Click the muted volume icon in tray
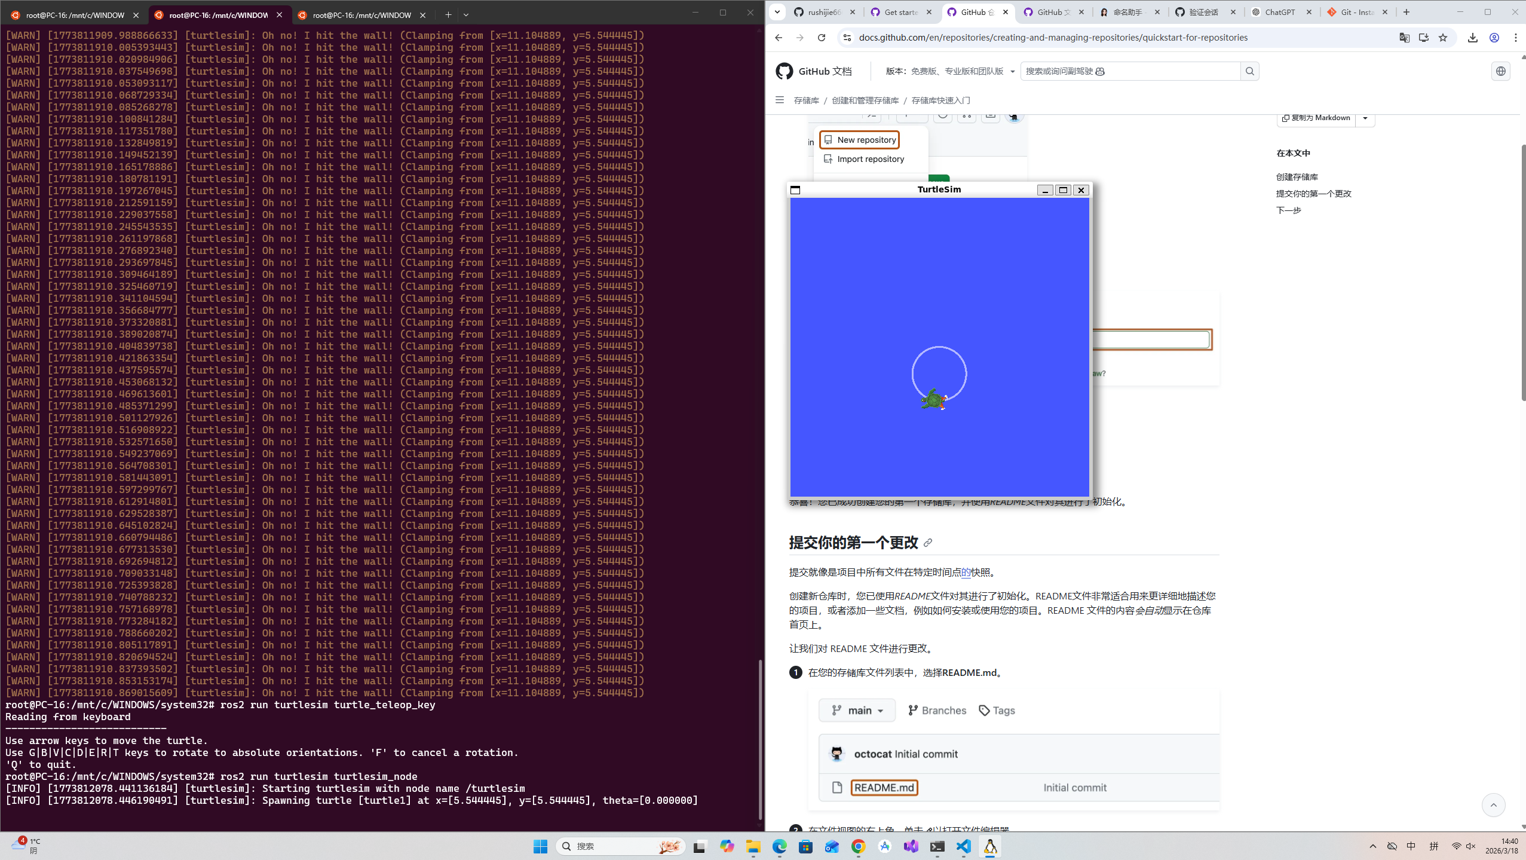The height and width of the screenshot is (860, 1526). 1470,846
